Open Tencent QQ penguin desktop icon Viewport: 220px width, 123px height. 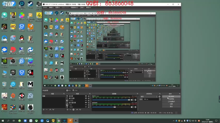click(x=22, y=39)
